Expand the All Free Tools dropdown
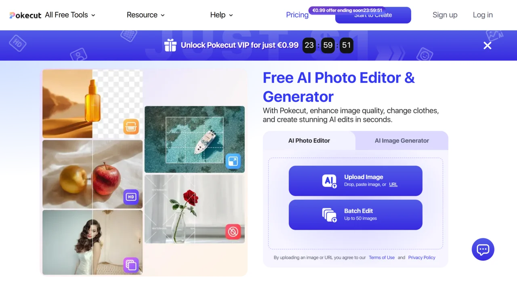 click(x=70, y=15)
